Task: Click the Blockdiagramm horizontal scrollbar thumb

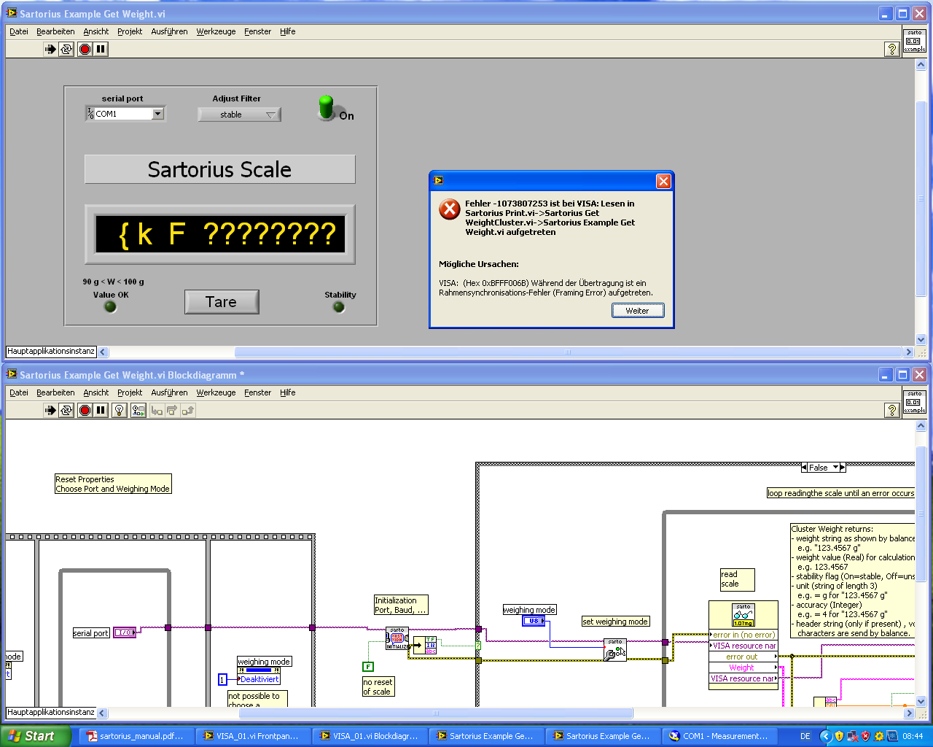Action: [436, 713]
